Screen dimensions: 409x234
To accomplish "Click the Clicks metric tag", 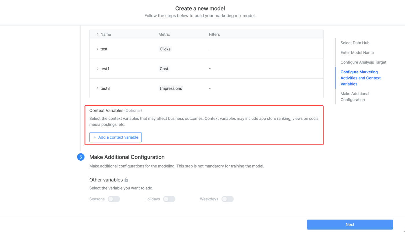I will [165, 49].
